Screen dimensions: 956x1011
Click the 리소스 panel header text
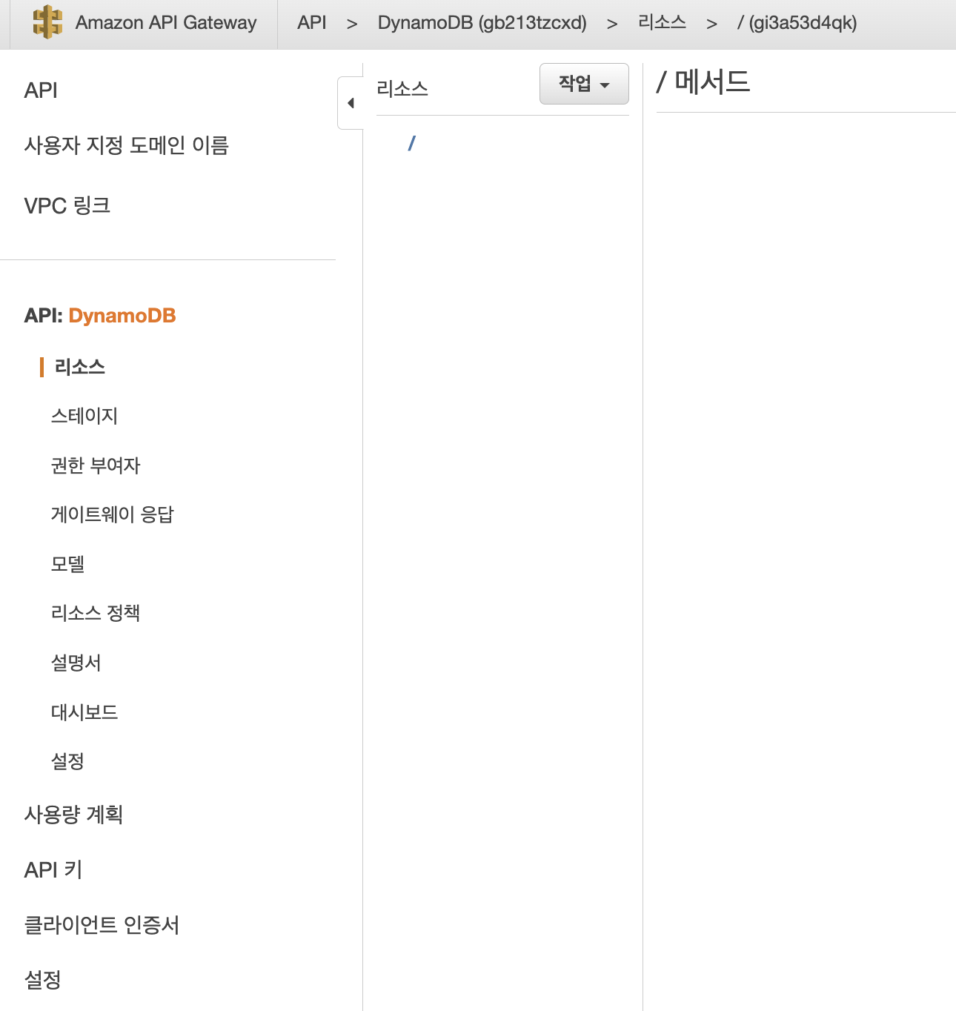click(x=402, y=89)
